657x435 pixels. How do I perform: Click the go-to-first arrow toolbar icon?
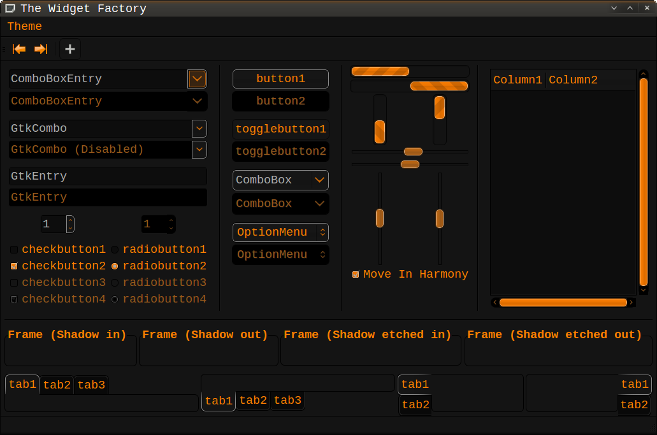tap(19, 50)
